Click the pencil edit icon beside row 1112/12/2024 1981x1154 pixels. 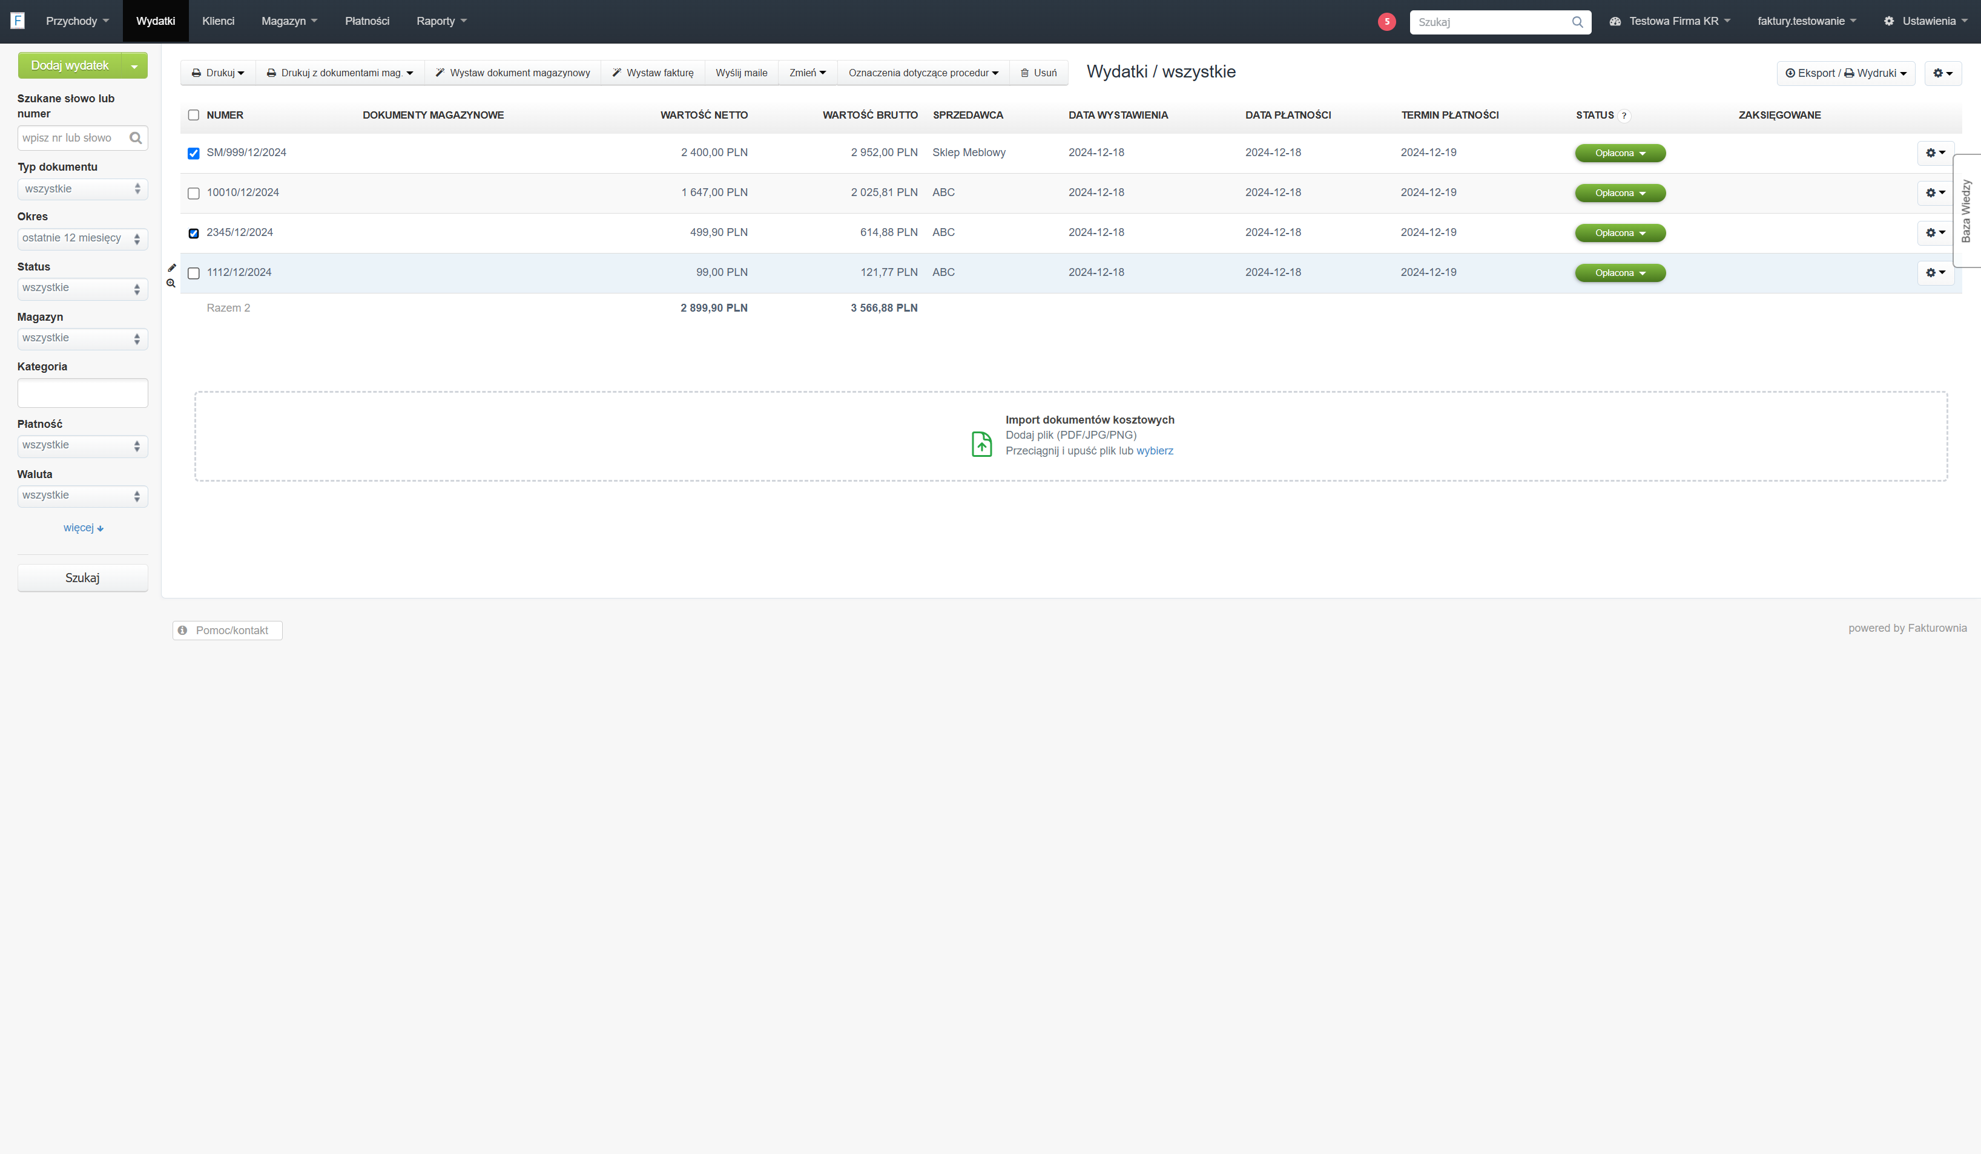point(172,268)
